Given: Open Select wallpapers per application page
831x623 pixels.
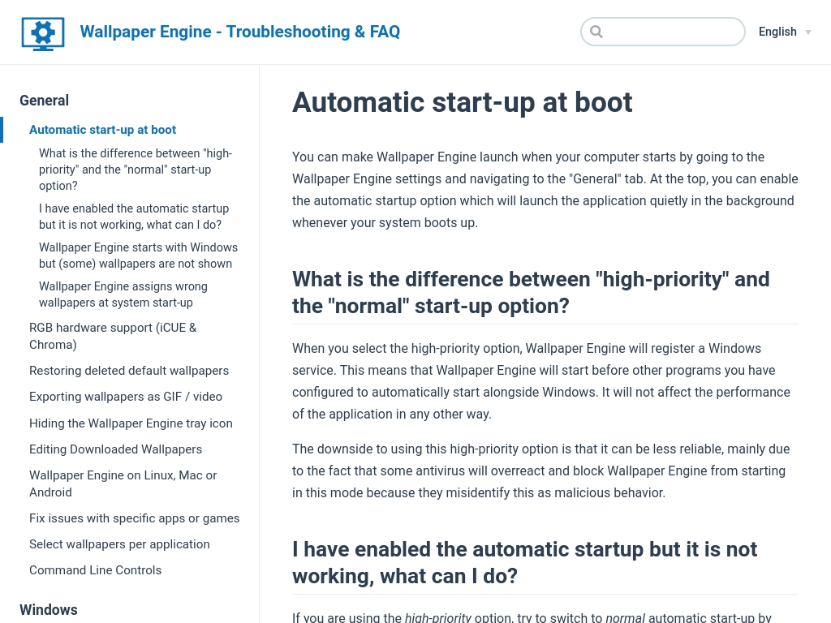Looking at the screenshot, I should 119,544.
